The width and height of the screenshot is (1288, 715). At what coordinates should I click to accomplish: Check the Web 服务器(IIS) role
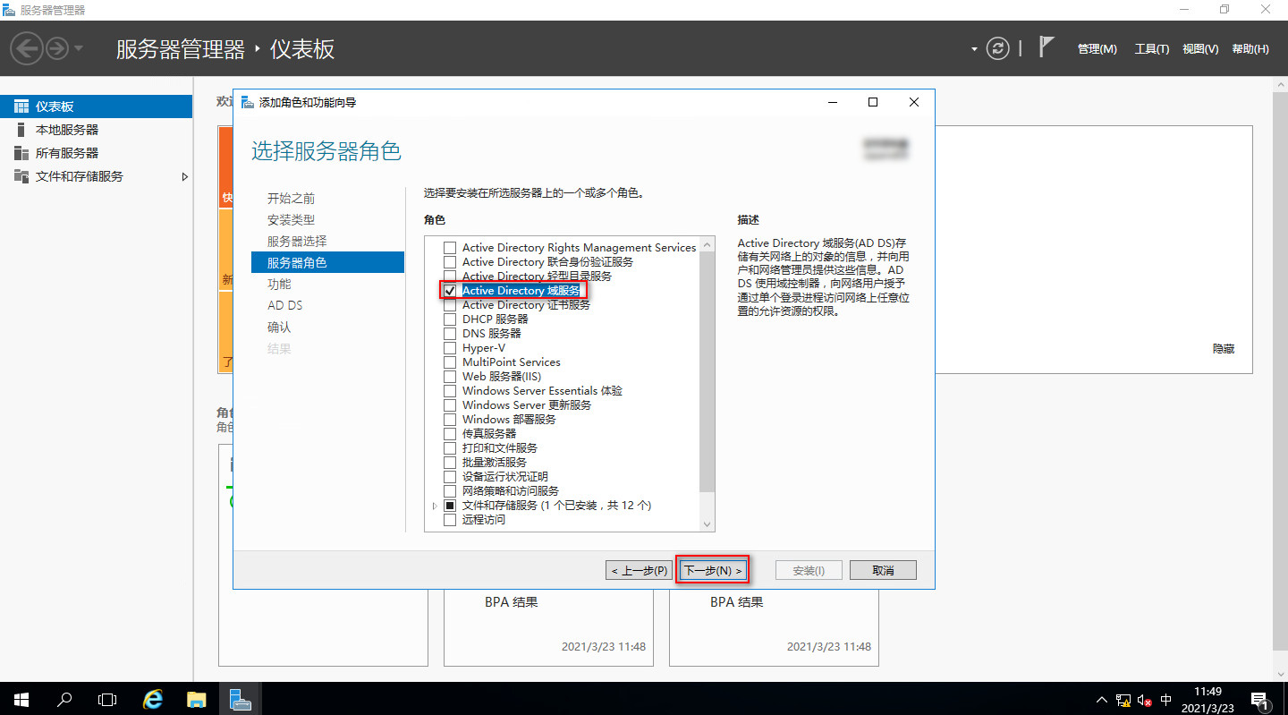450,377
